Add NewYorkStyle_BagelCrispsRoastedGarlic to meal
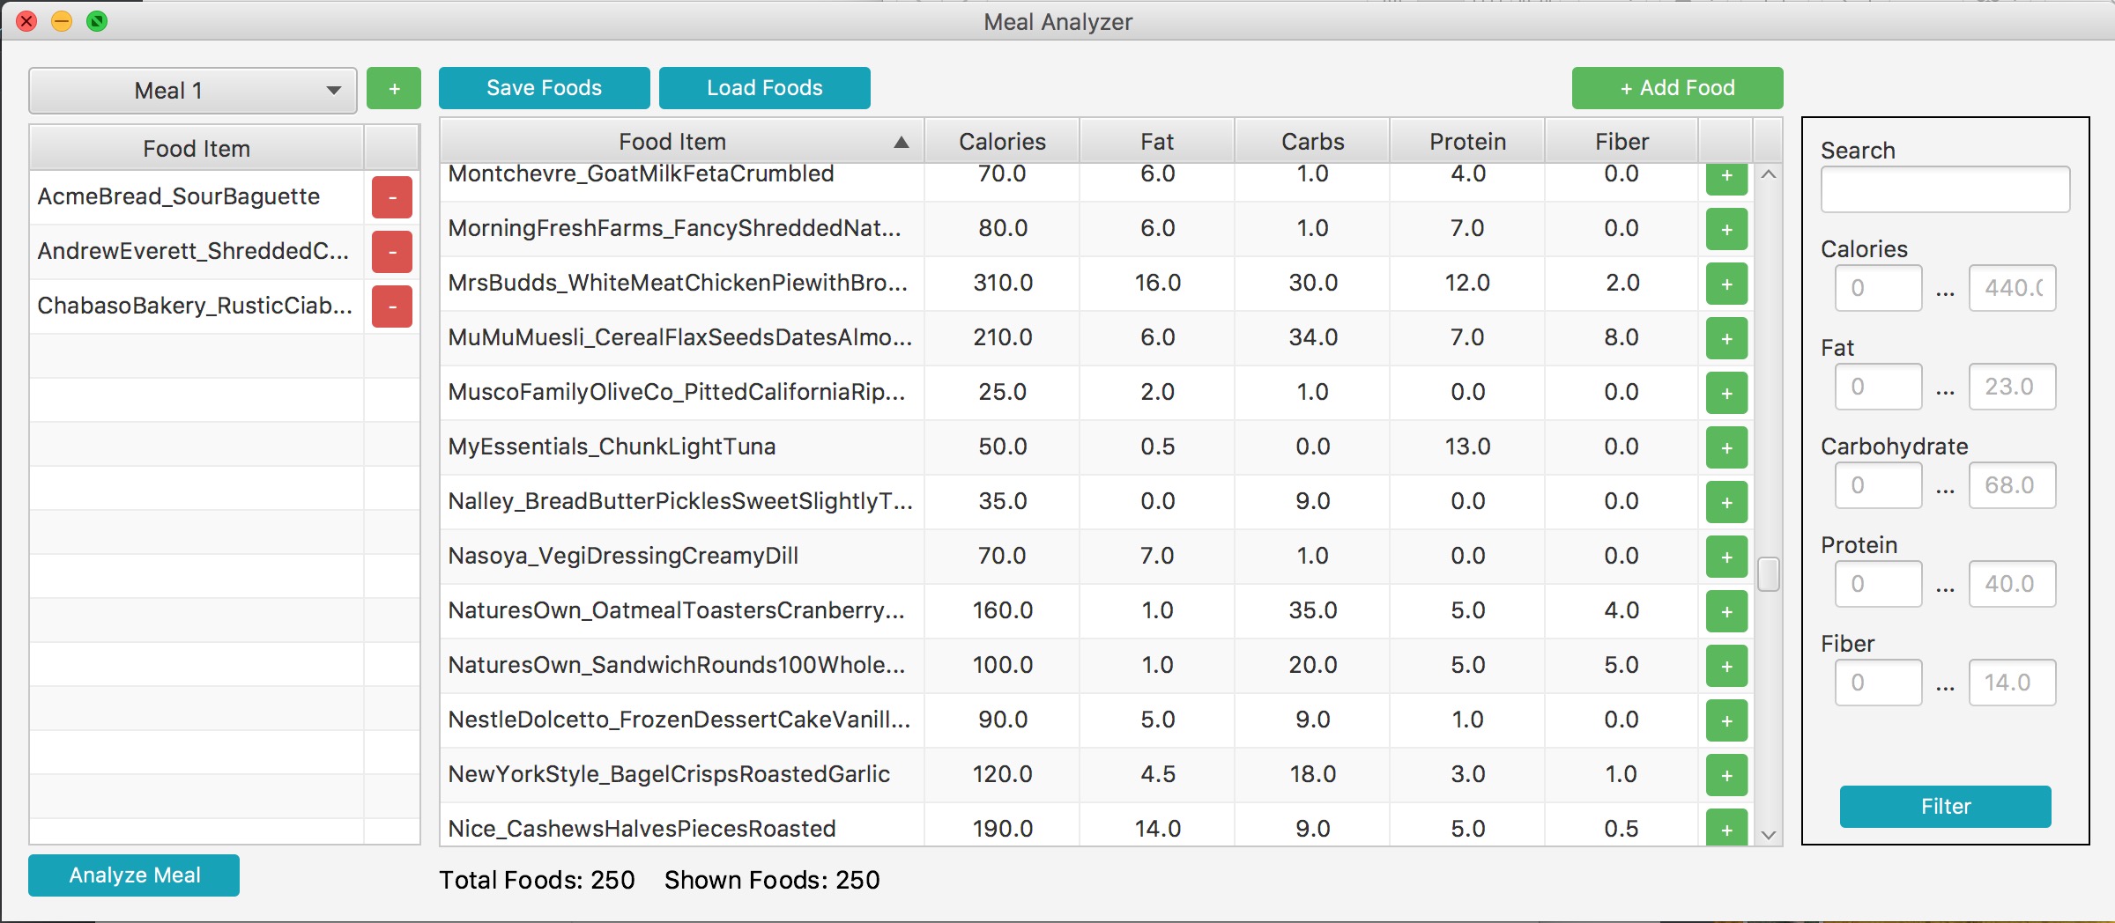Image resolution: width=2115 pixels, height=923 pixels. pyautogui.click(x=1725, y=775)
